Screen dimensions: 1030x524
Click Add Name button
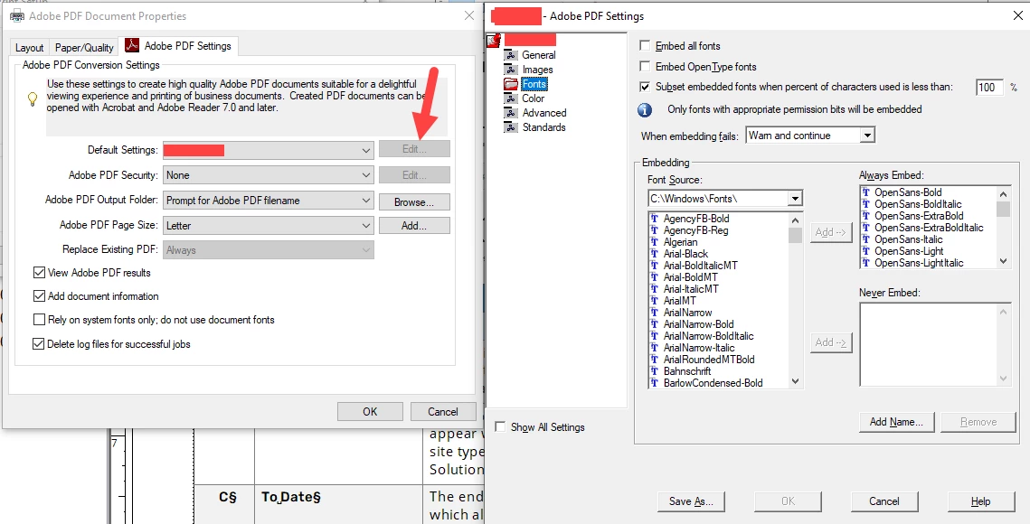point(897,422)
